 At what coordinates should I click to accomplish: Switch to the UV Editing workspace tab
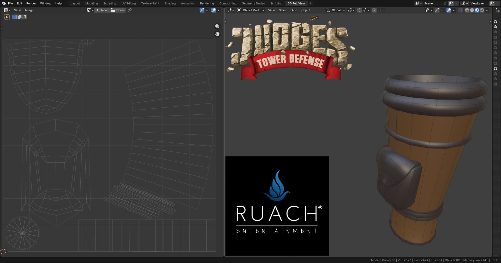[x=129, y=3]
